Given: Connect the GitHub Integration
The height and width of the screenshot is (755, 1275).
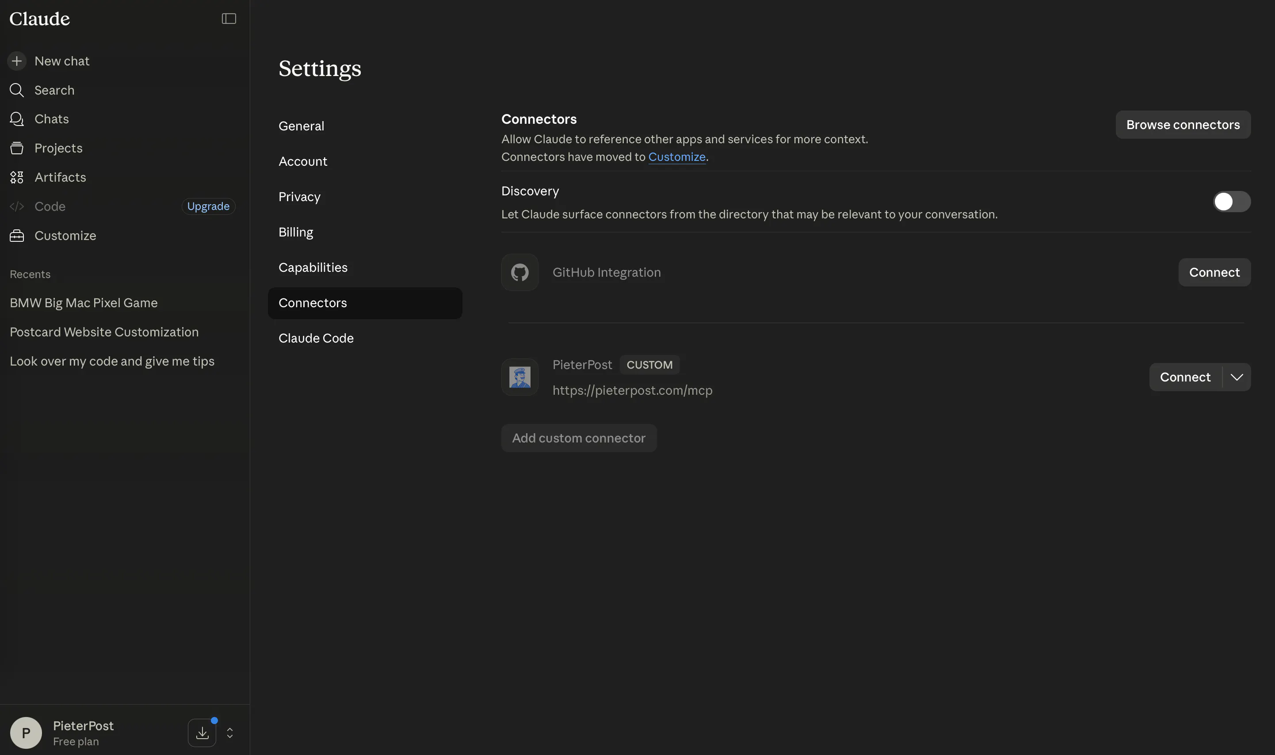Looking at the screenshot, I should click(x=1214, y=272).
